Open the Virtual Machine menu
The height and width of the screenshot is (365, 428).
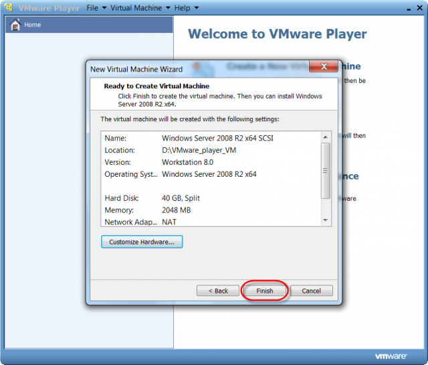[136, 8]
